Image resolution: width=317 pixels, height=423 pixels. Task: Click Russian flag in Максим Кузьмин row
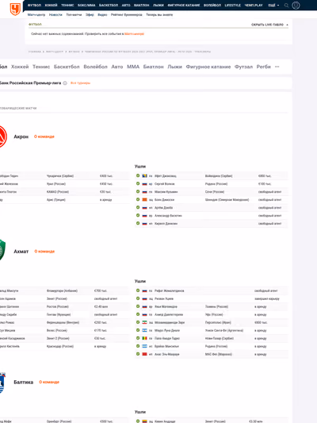tap(144, 192)
